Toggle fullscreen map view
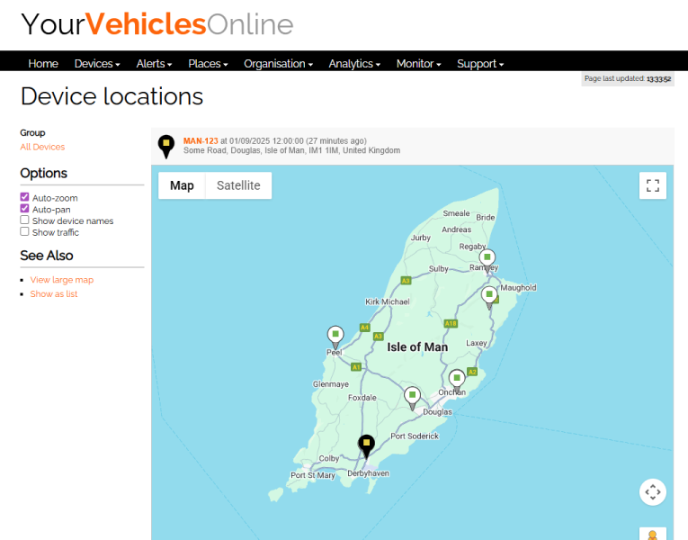This screenshot has height=540, width=688. 653,185
